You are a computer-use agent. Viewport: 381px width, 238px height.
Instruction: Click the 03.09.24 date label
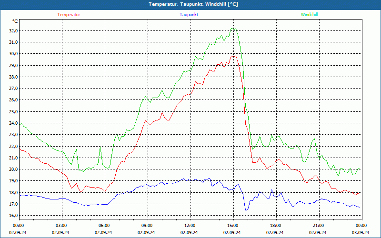coord(361,233)
